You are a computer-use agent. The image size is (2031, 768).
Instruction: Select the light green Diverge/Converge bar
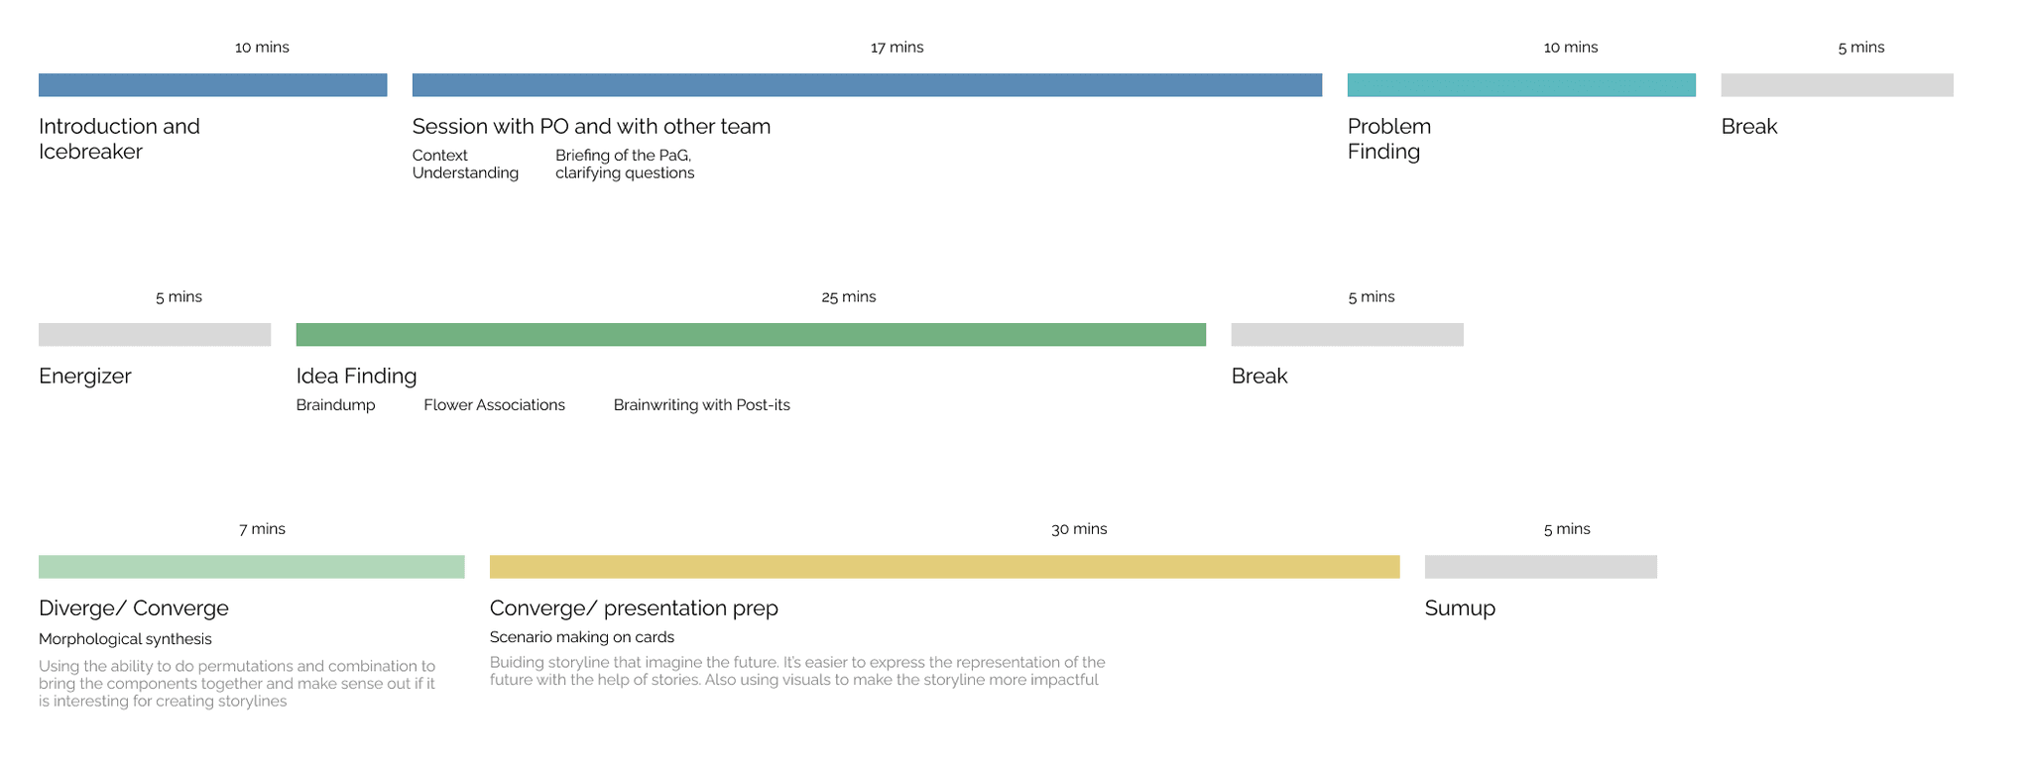click(x=251, y=567)
